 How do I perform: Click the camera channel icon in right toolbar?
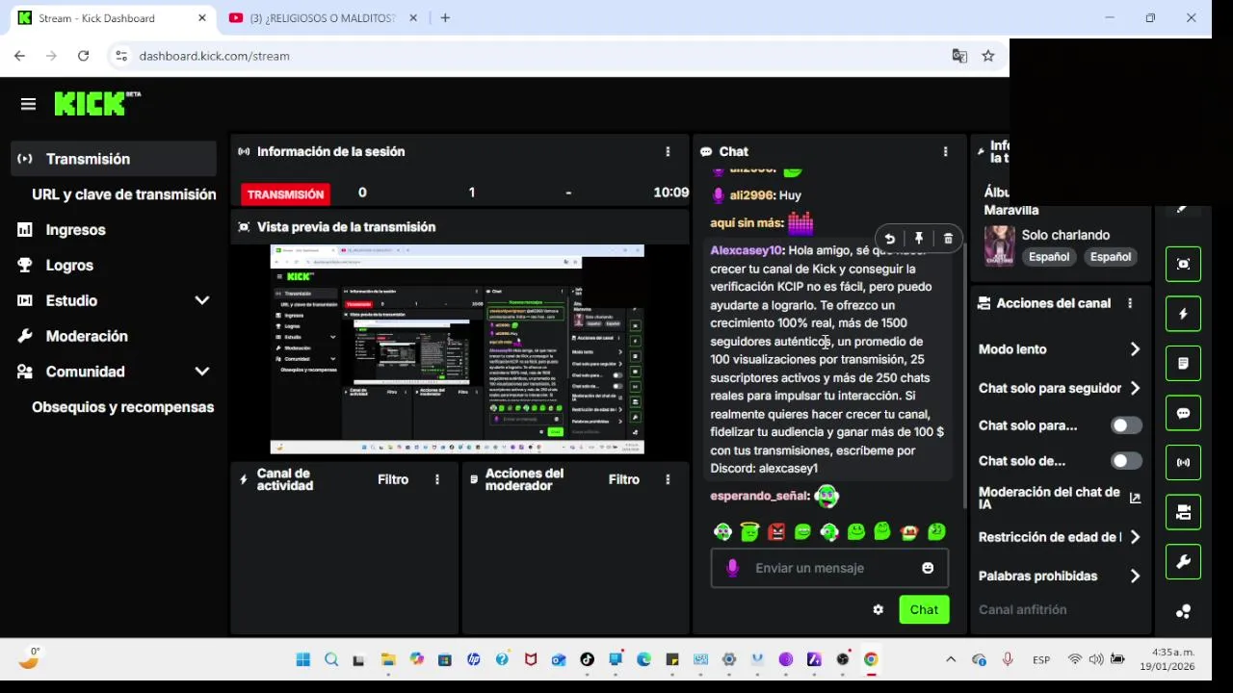click(1184, 512)
